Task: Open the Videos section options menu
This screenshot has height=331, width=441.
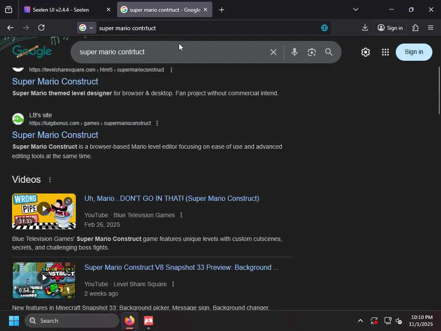Action: tap(50, 180)
